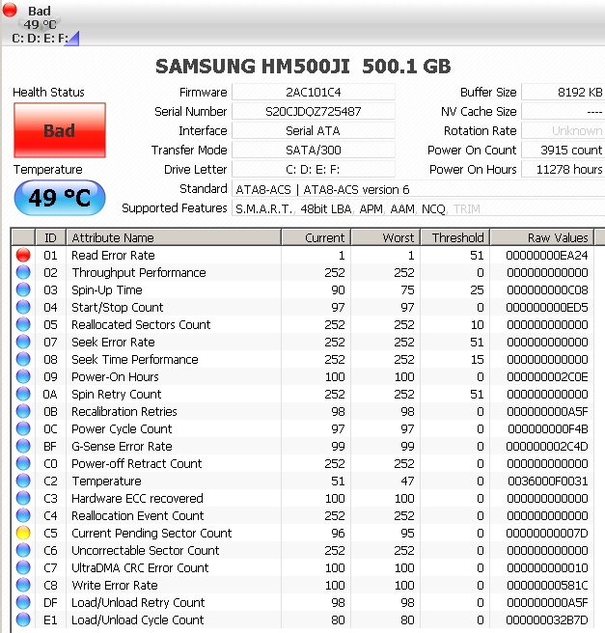Click the ID column header
This screenshot has width=605, height=633.
(50, 237)
